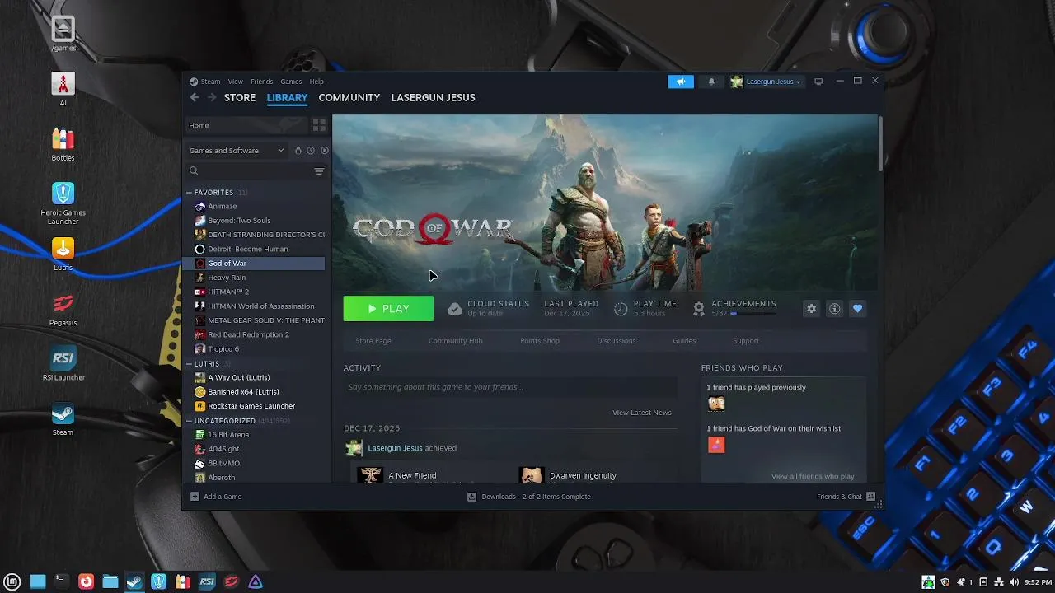Screen dimensions: 1055x593
Task: Open the LASERGUN JESUS profile tab
Action: point(433,97)
